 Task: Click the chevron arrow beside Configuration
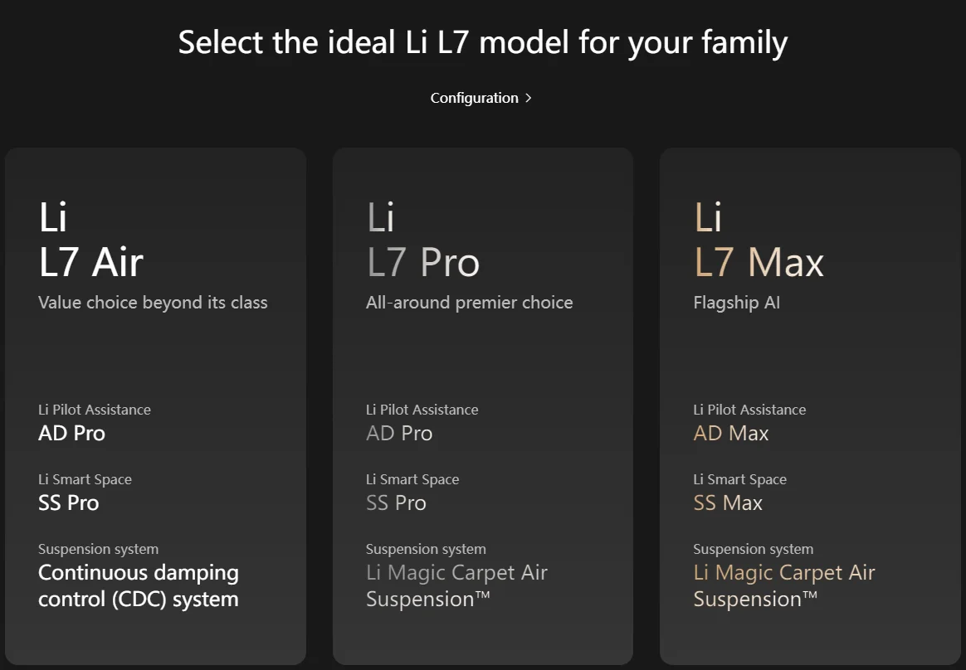pyautogui.click(x=529, y=98)
